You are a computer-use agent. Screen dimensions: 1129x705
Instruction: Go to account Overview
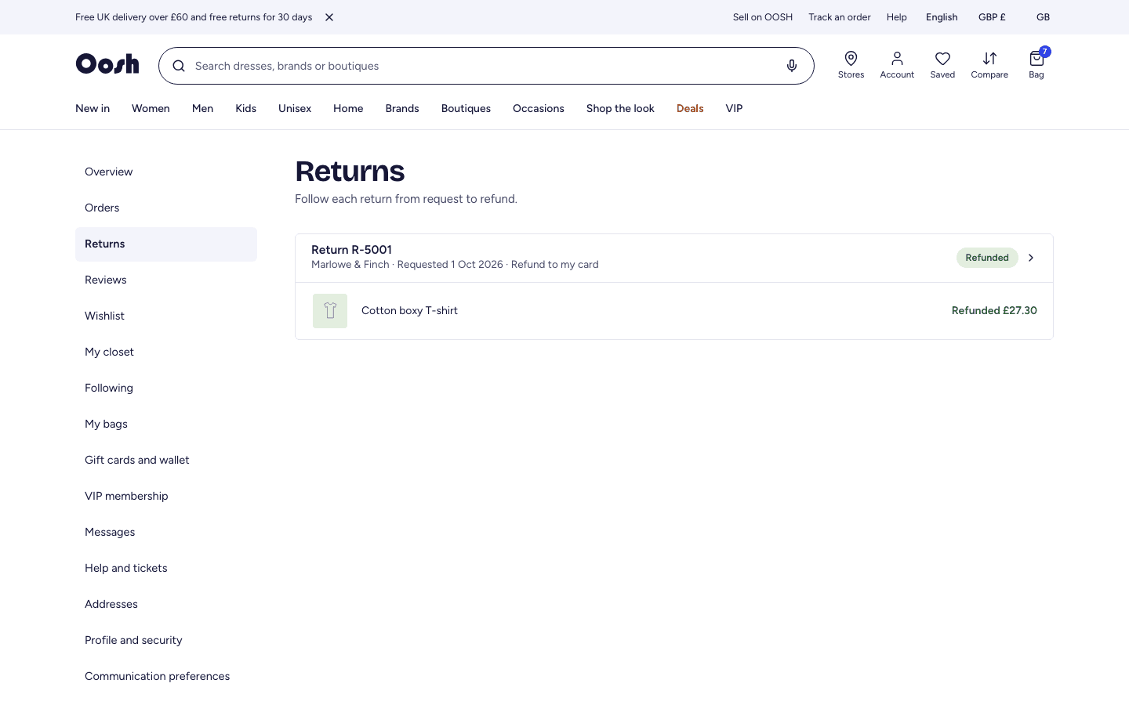(x=166, y=172)
